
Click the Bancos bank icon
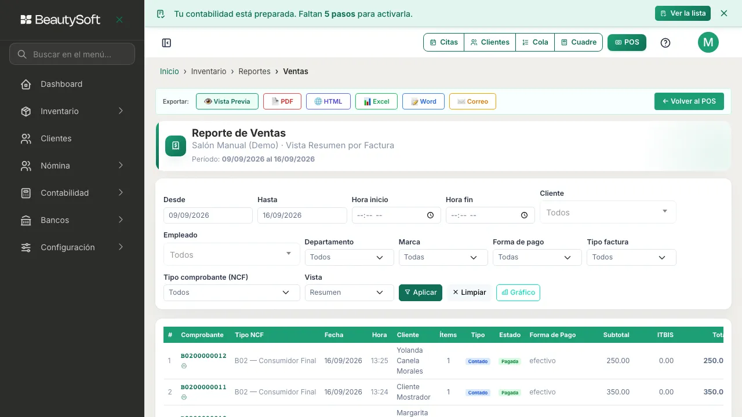point(26,220)
